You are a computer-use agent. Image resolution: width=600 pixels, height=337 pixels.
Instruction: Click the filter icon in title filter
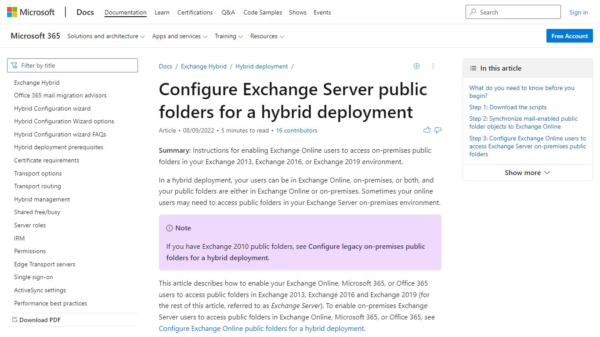click(14, 65)
